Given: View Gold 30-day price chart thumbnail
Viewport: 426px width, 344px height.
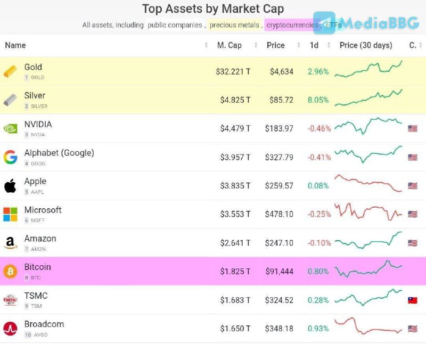Looking at the screenshot, I should [x=368, y=71].
